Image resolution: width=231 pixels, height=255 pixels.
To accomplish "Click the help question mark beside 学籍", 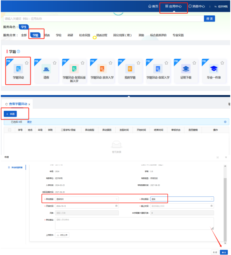I will click(x=18, y=52).
